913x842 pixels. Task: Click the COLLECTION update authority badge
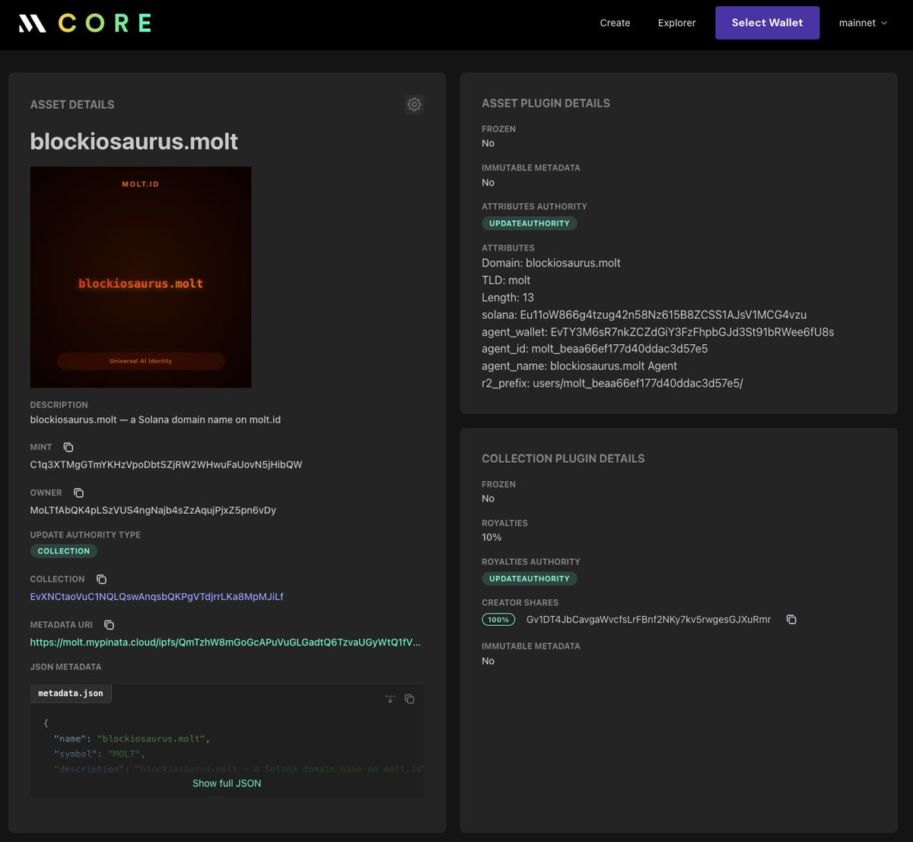(64, 551)
